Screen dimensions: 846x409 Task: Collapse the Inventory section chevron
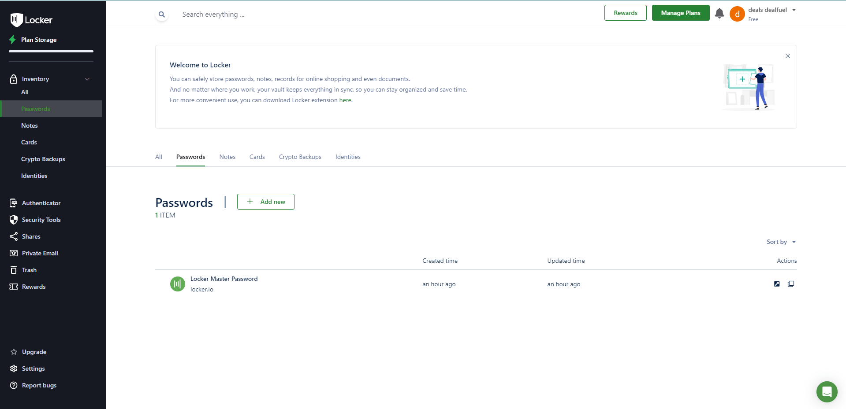click(x=87, y=79)
